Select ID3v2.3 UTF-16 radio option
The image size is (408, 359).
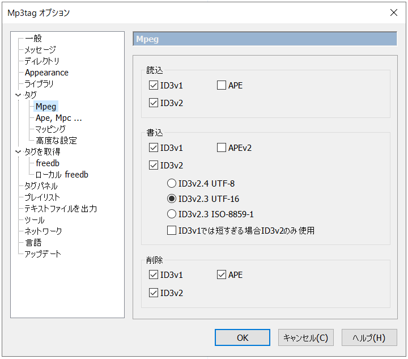coord(172,198)
